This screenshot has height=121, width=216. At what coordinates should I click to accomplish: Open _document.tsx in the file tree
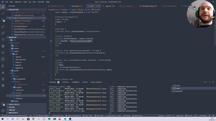(21, 59)
